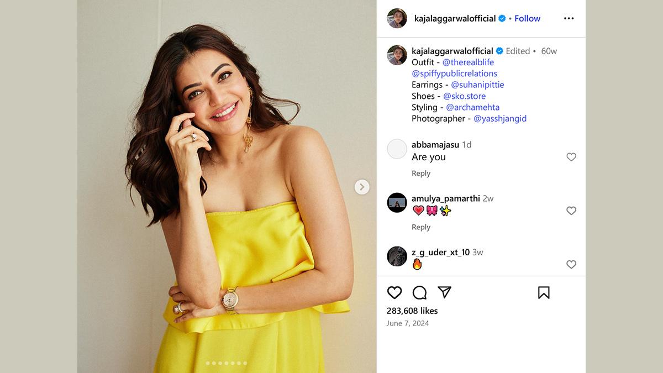Save post with the bookmark icon
Viewport: 663px width, 373px height.
point(544,292)
